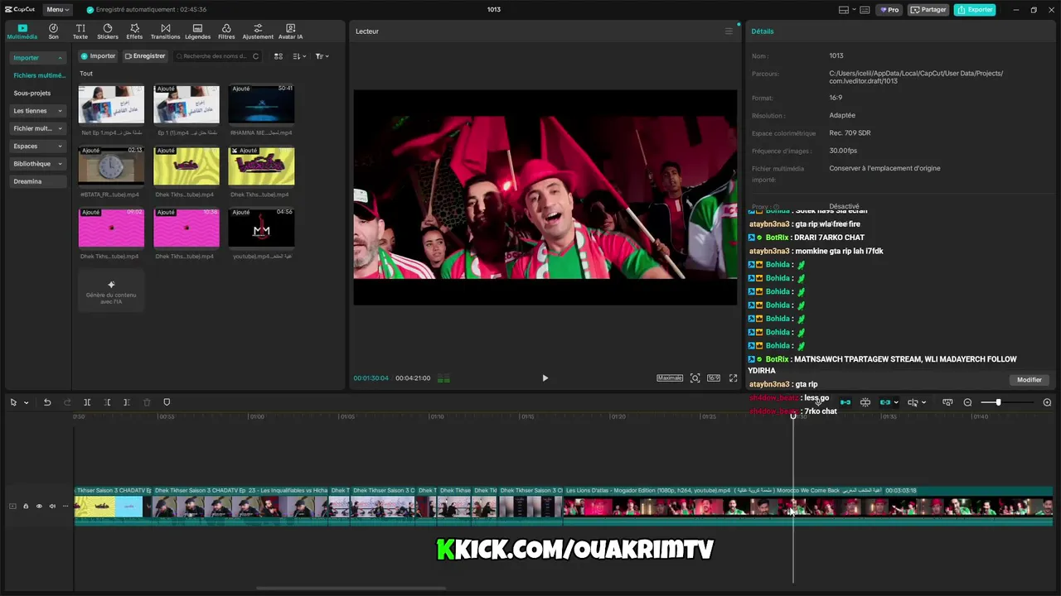The height and width of the screenshot is (596, 1061).
Task: Undo the last action
Action: pyautogui.click(x=47, y=402)
